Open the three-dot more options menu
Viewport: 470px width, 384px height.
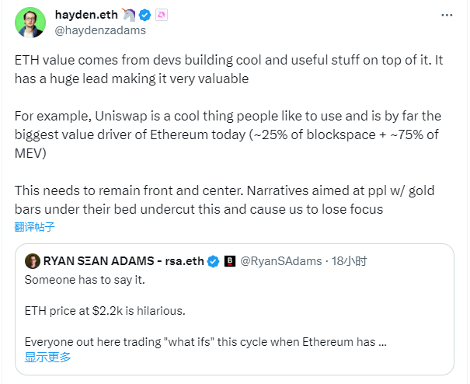(447, 15)
